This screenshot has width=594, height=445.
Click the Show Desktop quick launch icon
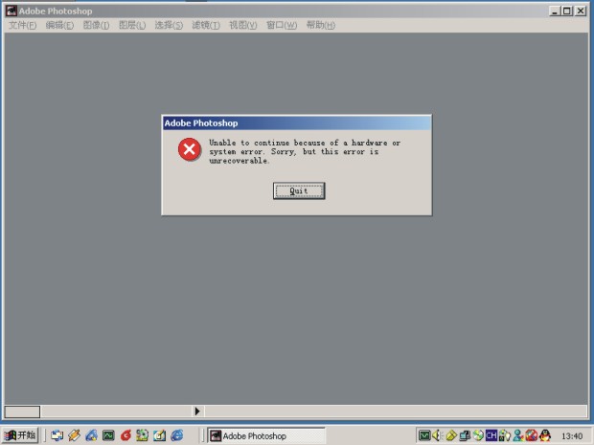[57, 435]
